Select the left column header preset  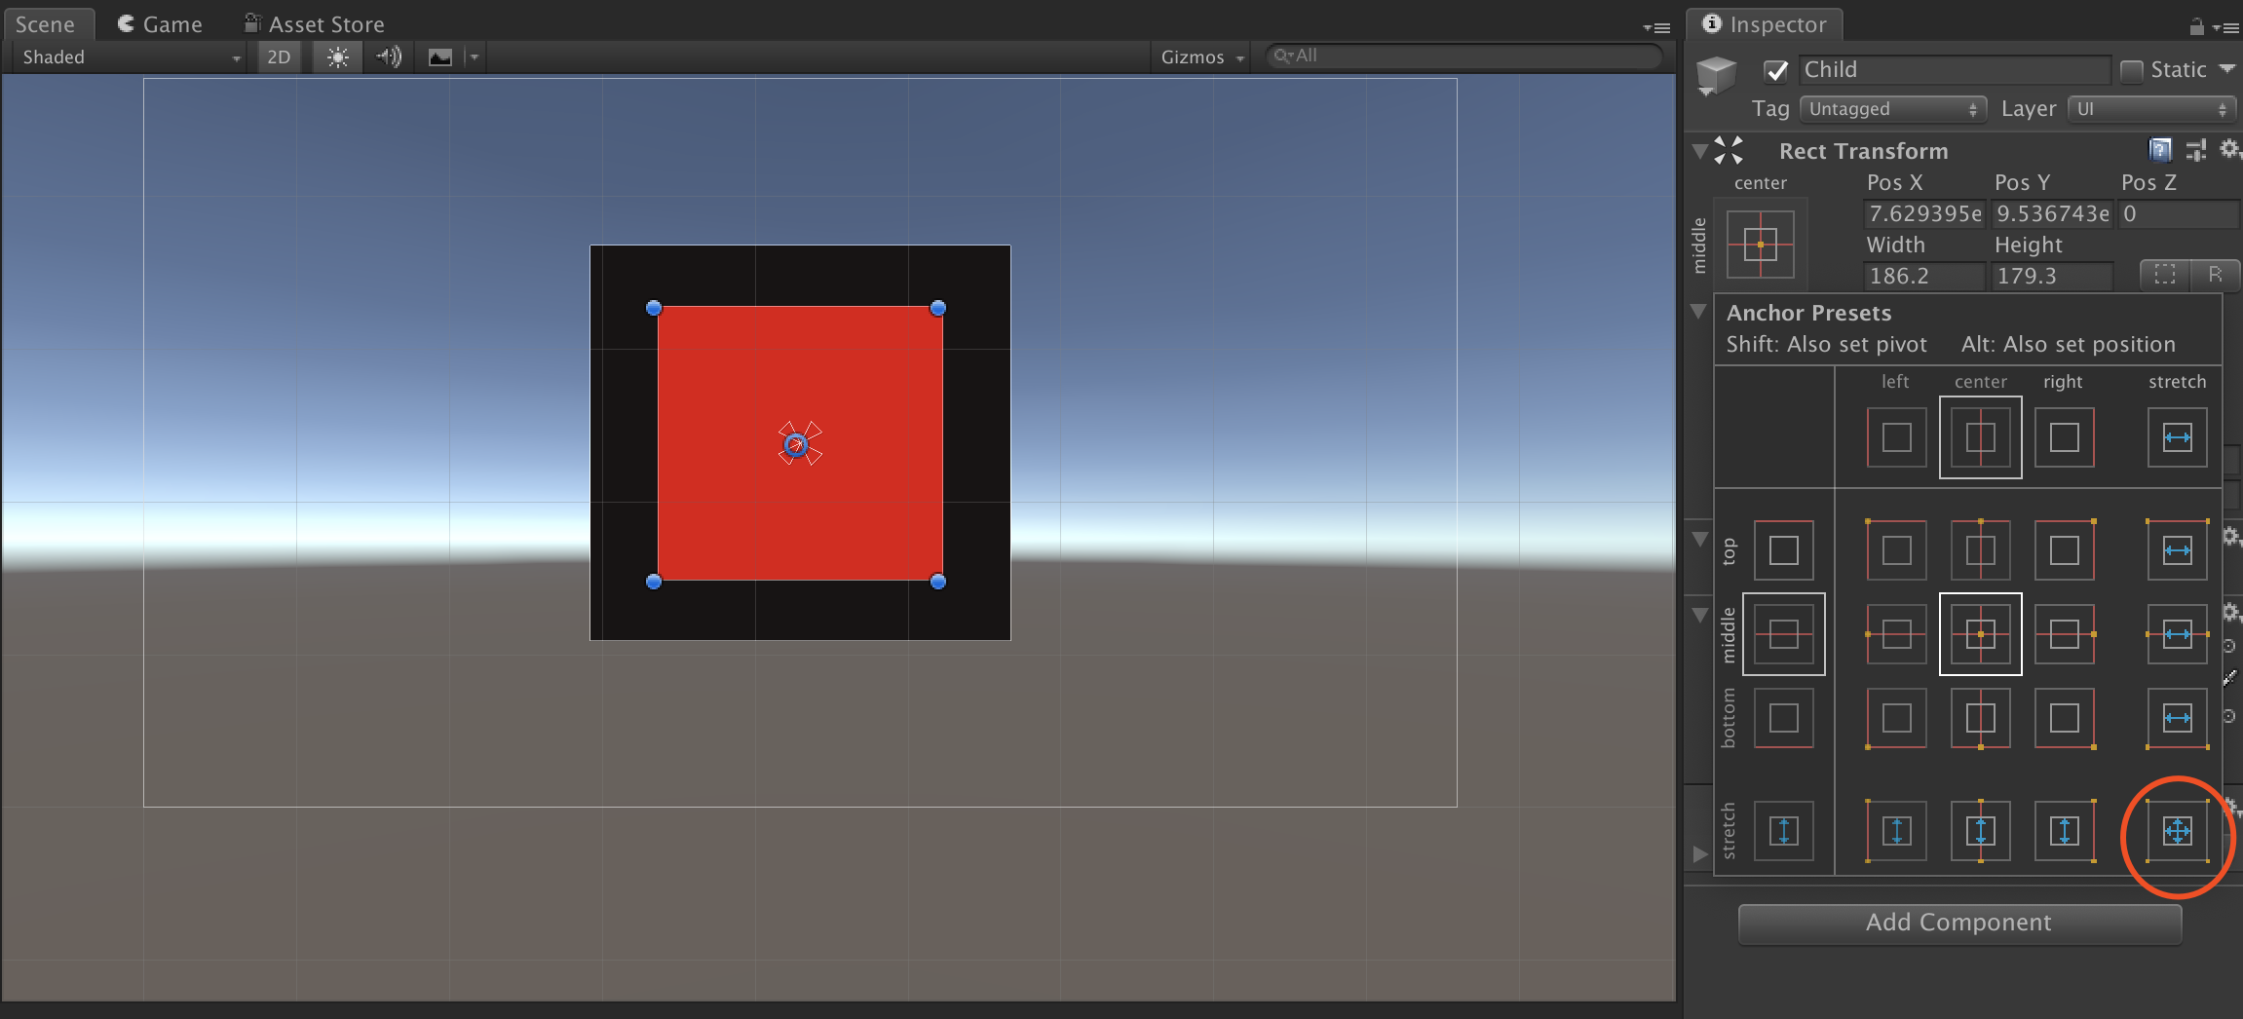[x=1896, y=437]
